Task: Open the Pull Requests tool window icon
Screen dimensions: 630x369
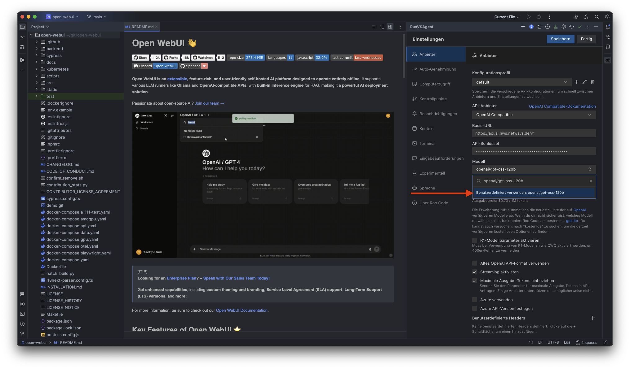Action: pyautogui.click(x=22, y=47)
